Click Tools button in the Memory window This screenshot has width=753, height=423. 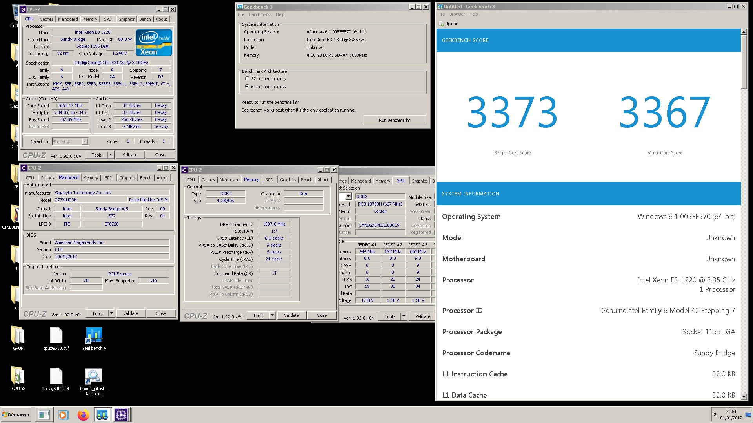point(258,315)
